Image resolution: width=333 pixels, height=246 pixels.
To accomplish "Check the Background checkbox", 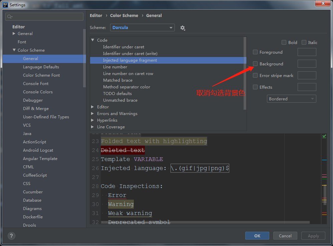I will [x=255, y=64].
